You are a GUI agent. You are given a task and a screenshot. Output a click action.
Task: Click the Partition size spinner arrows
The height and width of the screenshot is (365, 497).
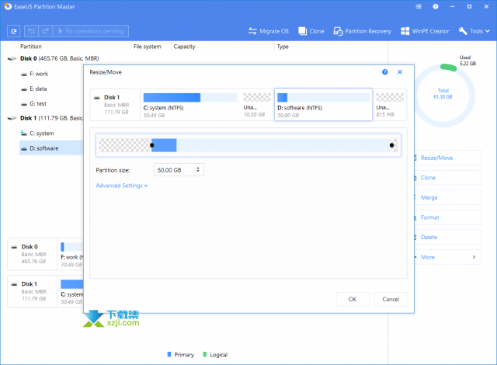(x=198, y=170)
